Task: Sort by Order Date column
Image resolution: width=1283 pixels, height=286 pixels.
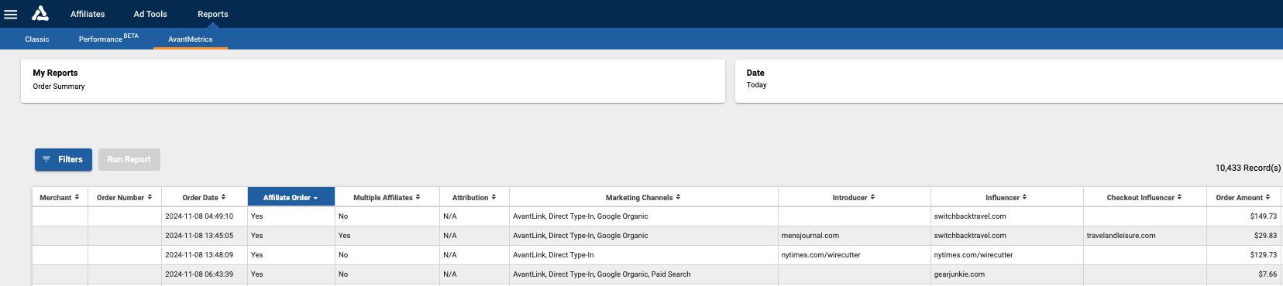Action: [204, 197]
